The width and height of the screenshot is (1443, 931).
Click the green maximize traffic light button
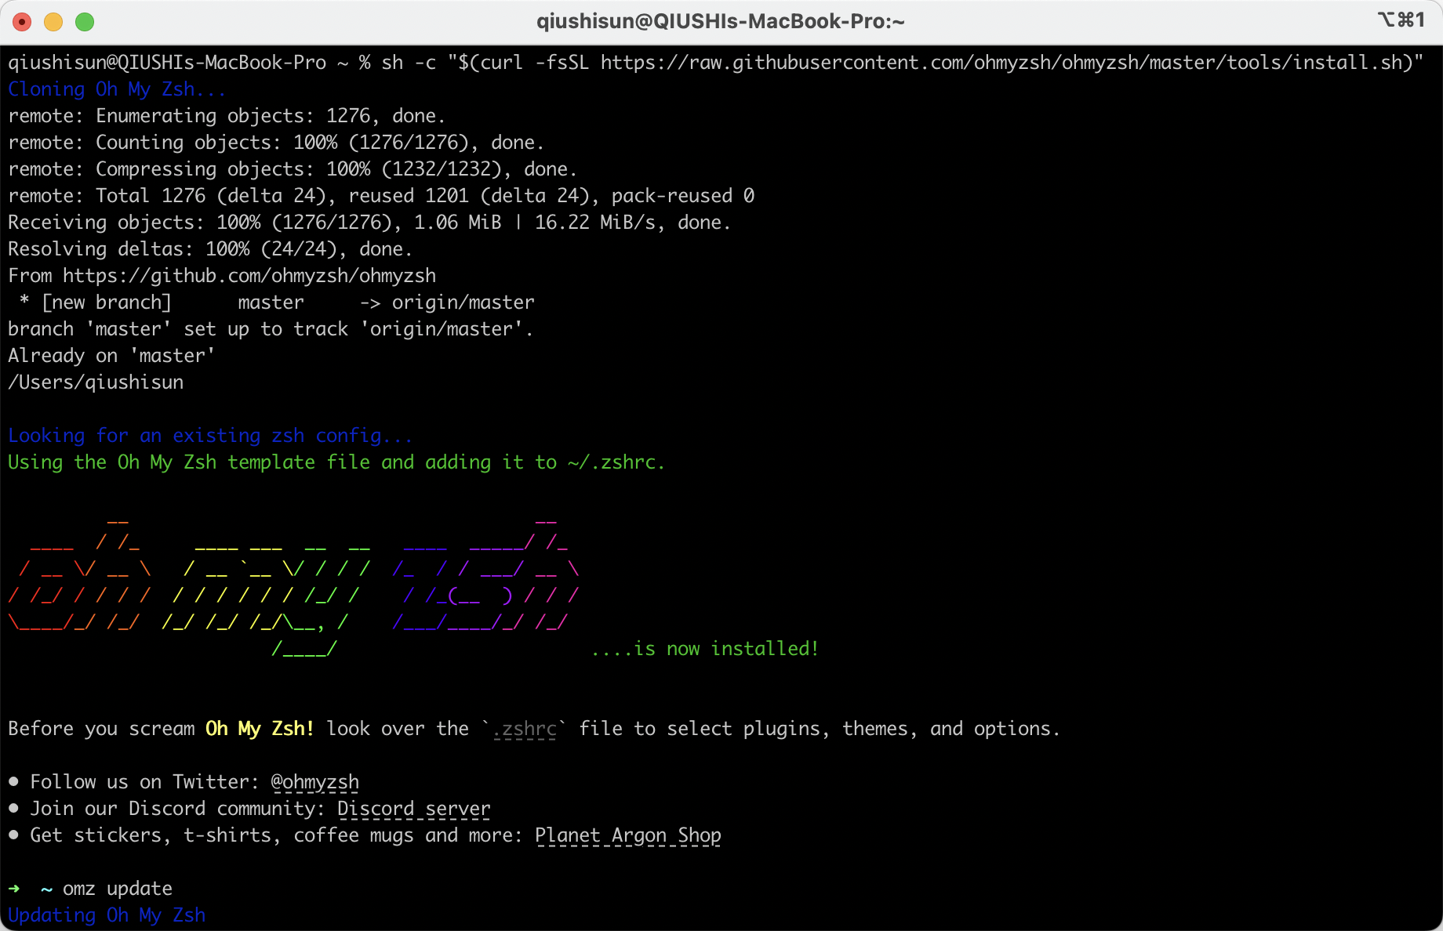(84, 22)
